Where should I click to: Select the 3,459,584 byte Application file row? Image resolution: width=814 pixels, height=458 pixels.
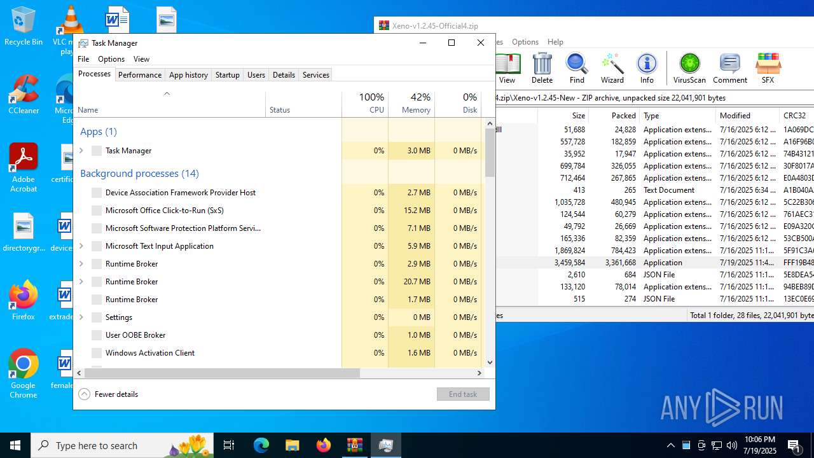point(655,263)
